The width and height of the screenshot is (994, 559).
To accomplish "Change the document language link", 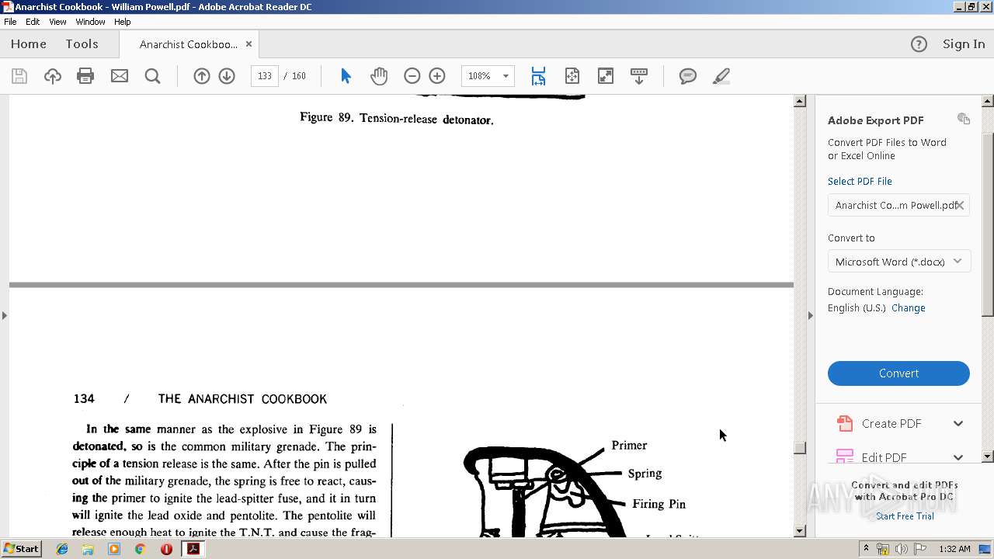I will coord(908,307).
